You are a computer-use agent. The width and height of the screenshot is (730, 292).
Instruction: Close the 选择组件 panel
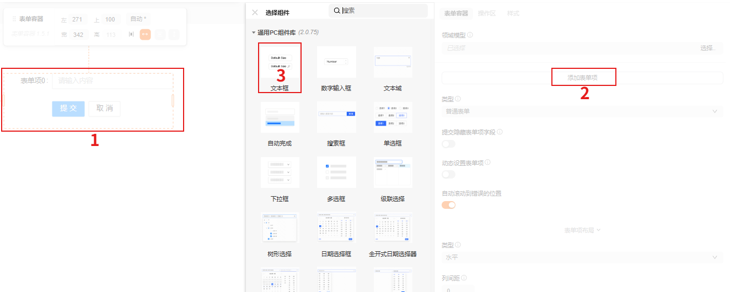coord(255,12)
